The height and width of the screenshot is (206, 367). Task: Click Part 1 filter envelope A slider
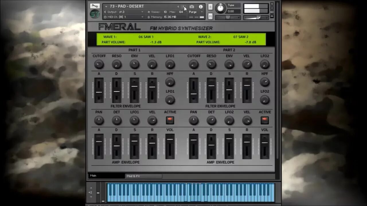tap(99, 90)
